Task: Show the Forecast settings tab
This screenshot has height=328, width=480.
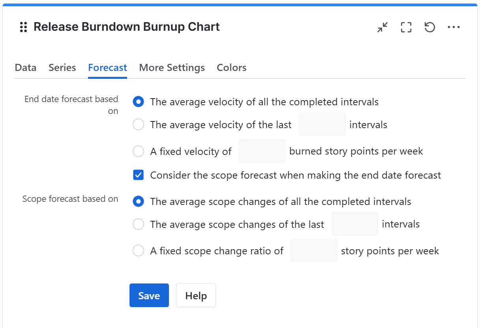Action: pos(107,67)
